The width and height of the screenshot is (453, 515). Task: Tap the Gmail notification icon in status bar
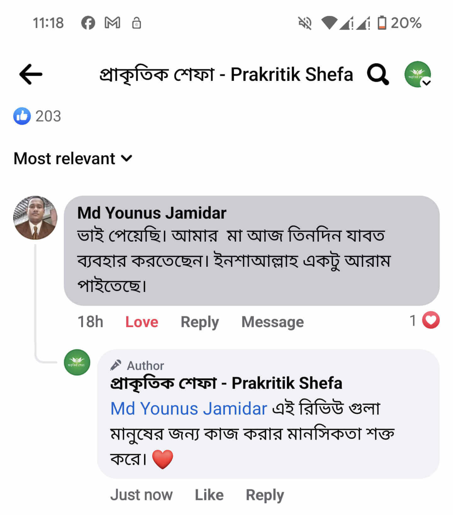(112, 23)
